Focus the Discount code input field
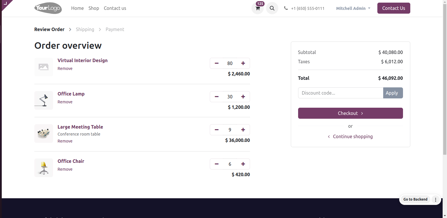This screenshot has height=218, width=447. pyautogui.click(x=340, y=93)
